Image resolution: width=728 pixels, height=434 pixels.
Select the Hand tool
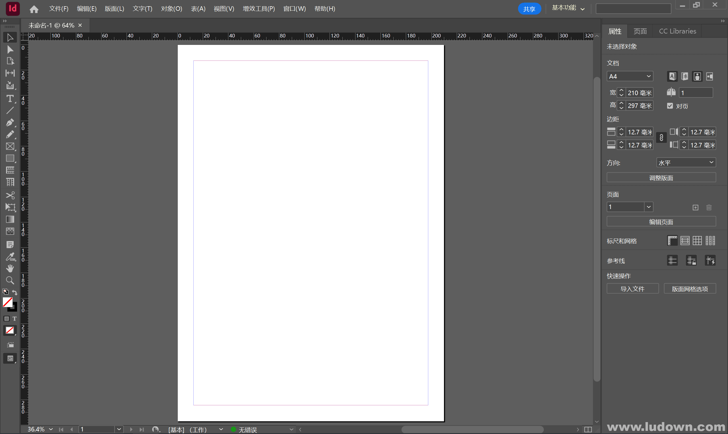tap(10, 268)
